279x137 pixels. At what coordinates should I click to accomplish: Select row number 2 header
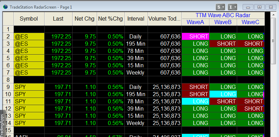click(x=8, y=36)
